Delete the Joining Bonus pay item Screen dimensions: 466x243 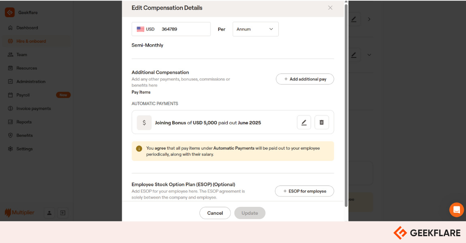point(322,122)
